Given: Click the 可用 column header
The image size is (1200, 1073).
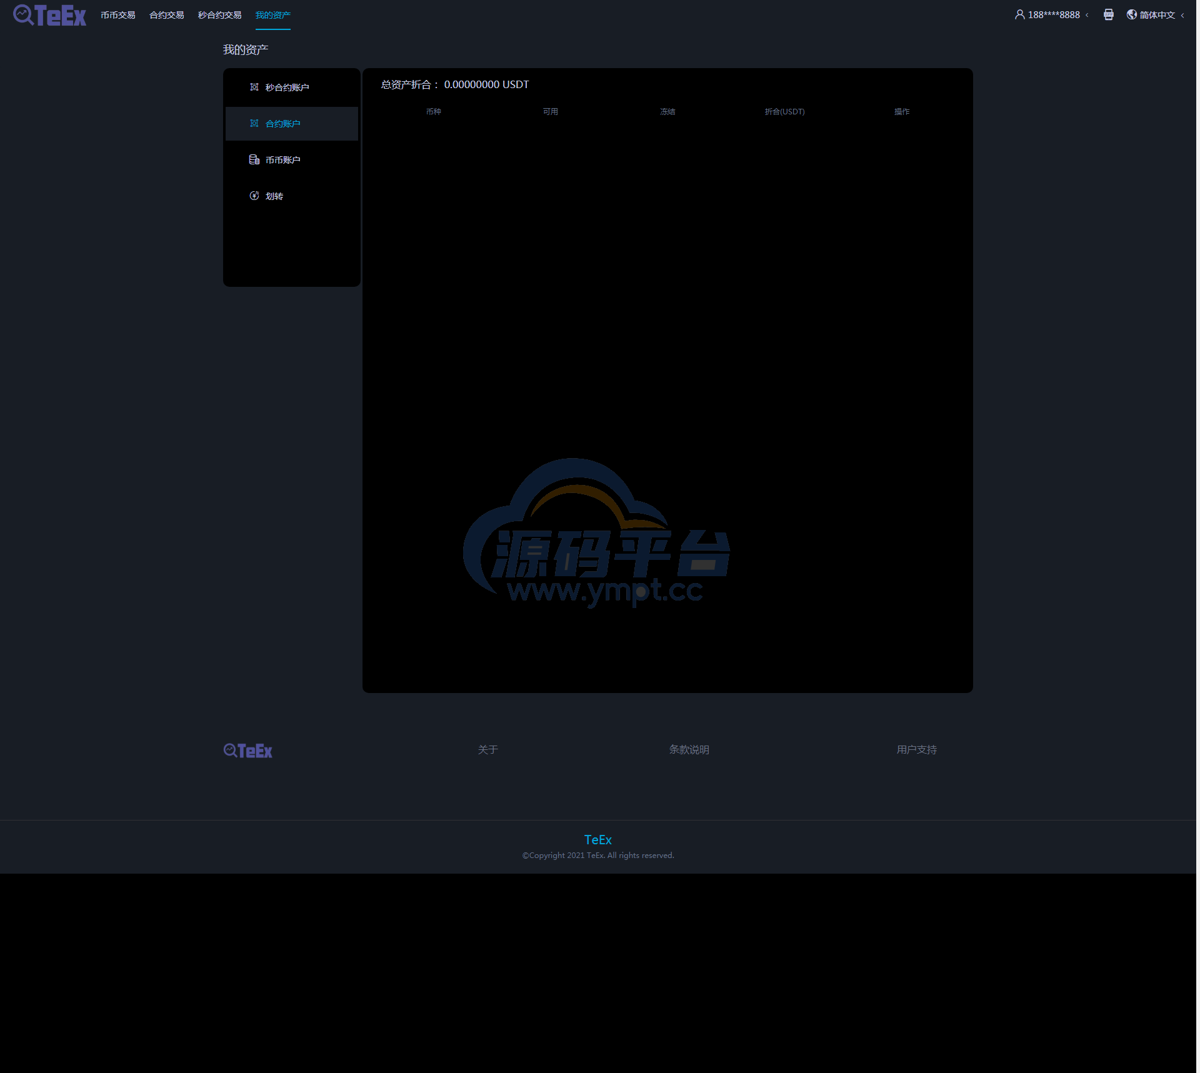Looking at the screenshot, I should pyautogui.click(x=551, y=112).
